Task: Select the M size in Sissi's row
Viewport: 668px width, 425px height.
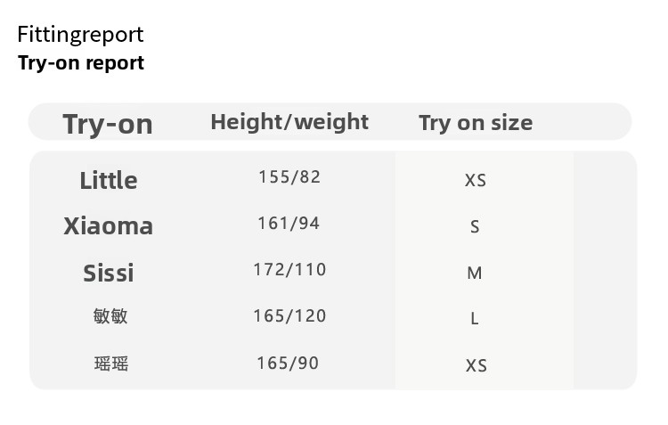Action: pos(475,274)
